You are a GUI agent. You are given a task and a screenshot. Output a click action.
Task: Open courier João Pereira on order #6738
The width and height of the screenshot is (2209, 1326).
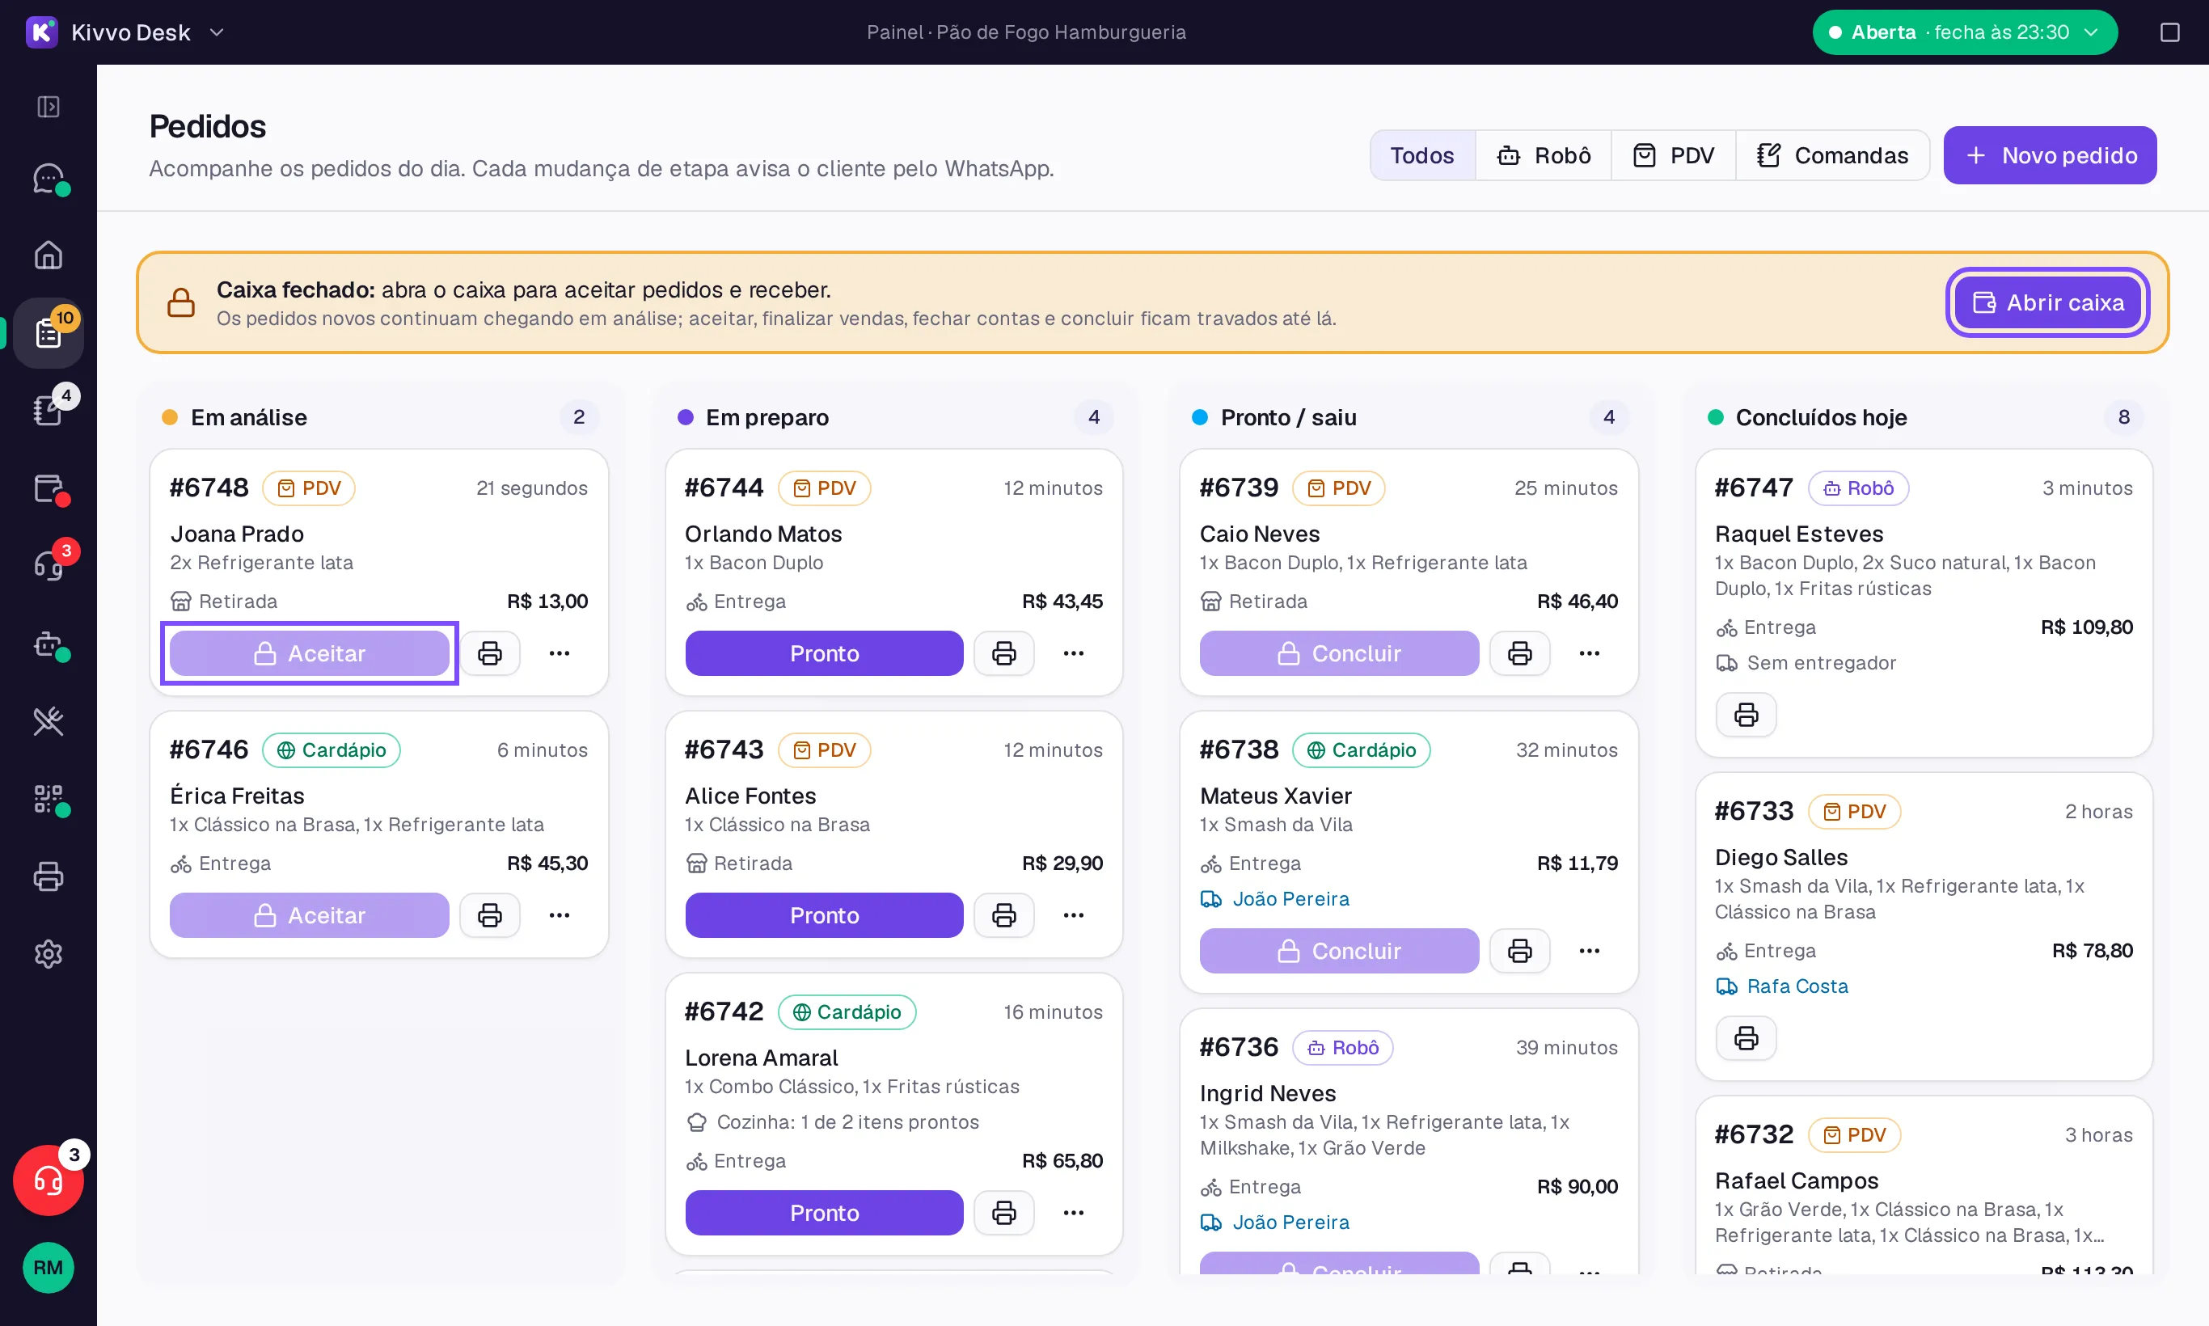click(1275, 899)
